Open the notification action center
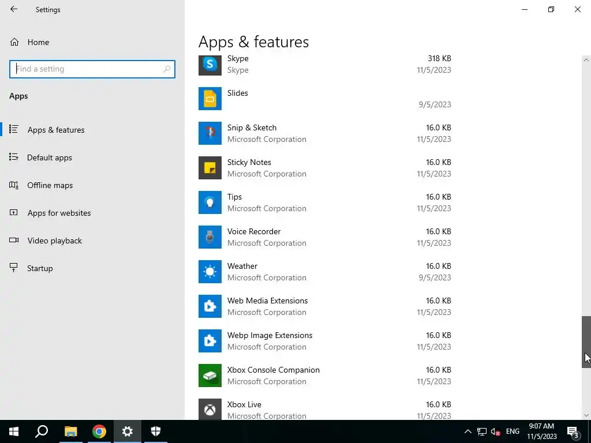 point(573,432)
